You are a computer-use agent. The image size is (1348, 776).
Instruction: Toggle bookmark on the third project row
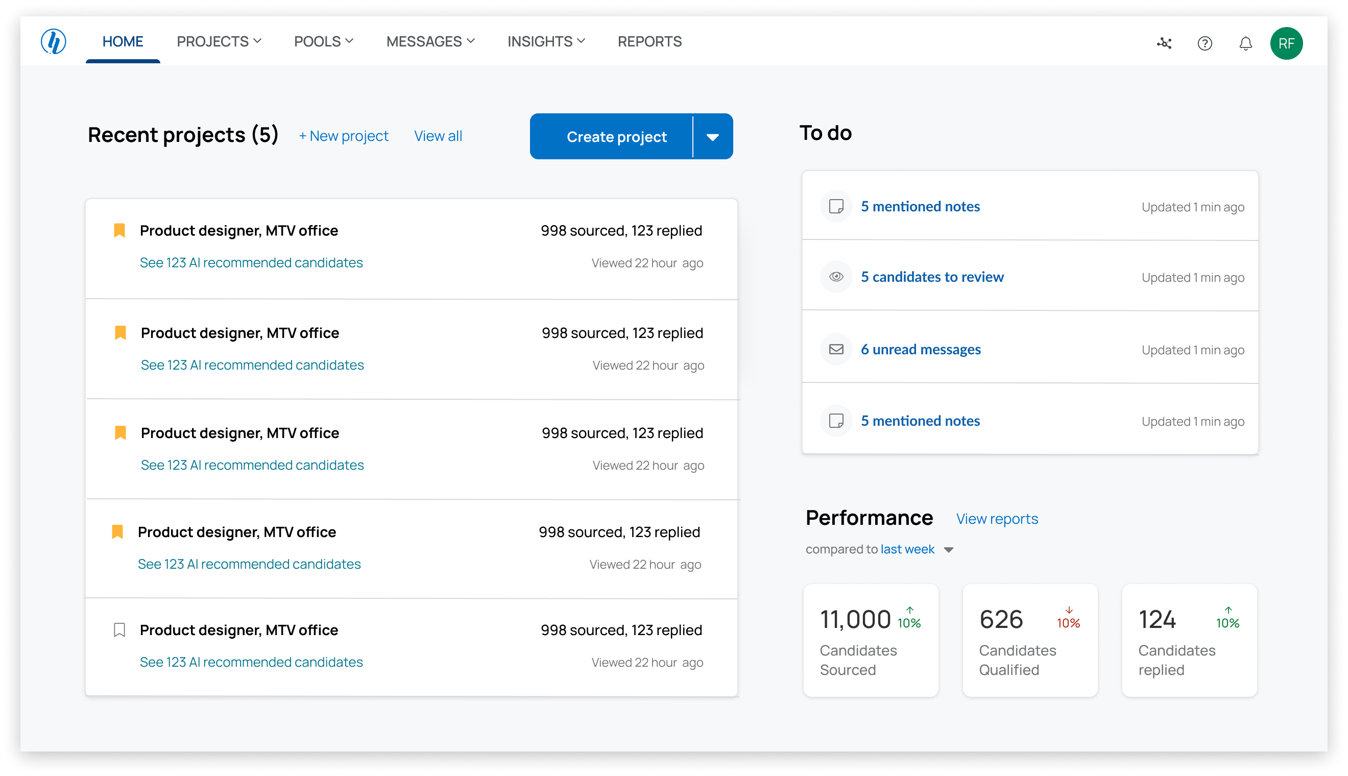[121, 433]
